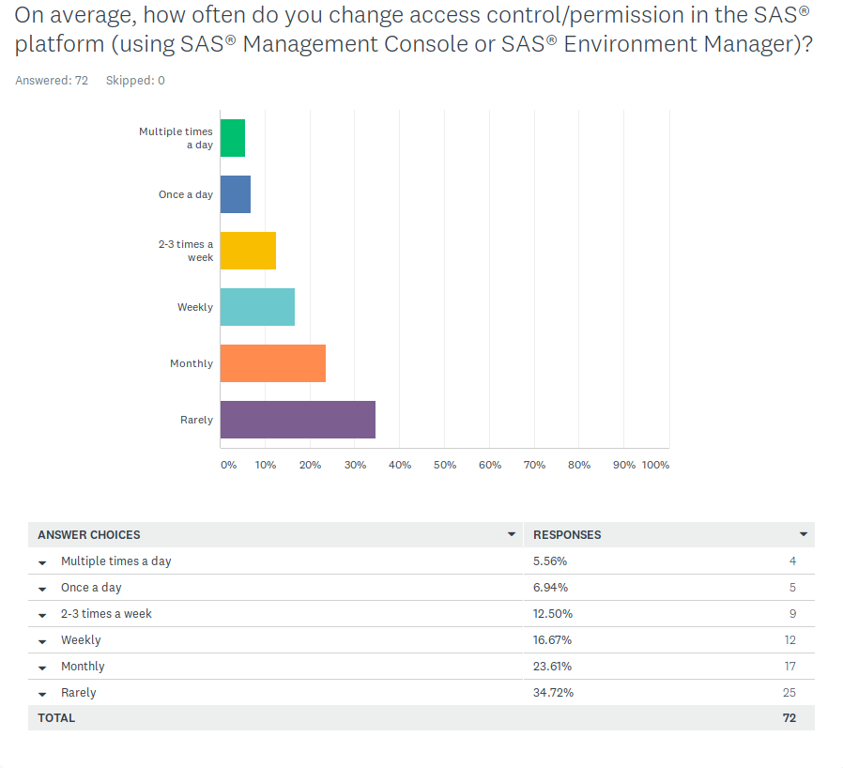Screen dimensions: 843x768
Task: Click the Skipped: 0 label
Action: [135, 81]
